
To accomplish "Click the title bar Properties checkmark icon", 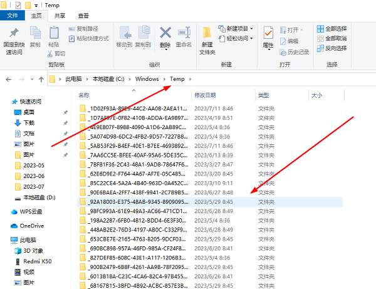I will point(18,5).
